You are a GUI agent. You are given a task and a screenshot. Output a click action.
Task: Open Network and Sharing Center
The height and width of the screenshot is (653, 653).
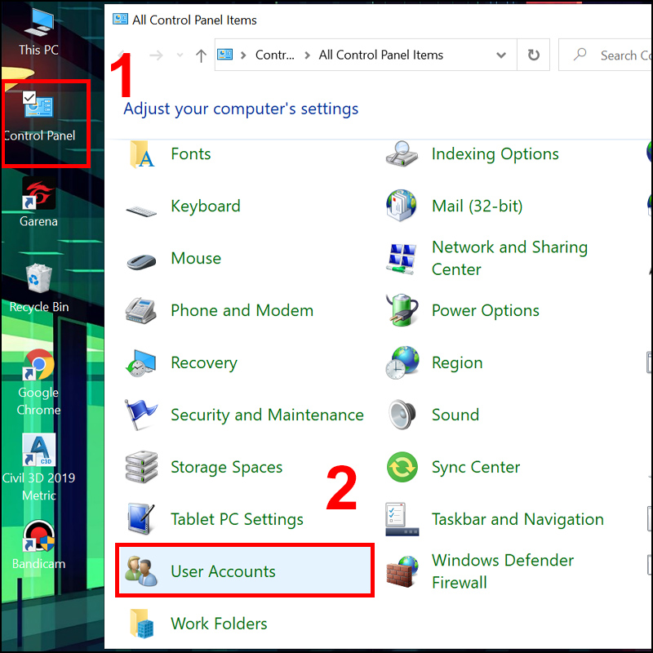(x=509, y=258)
